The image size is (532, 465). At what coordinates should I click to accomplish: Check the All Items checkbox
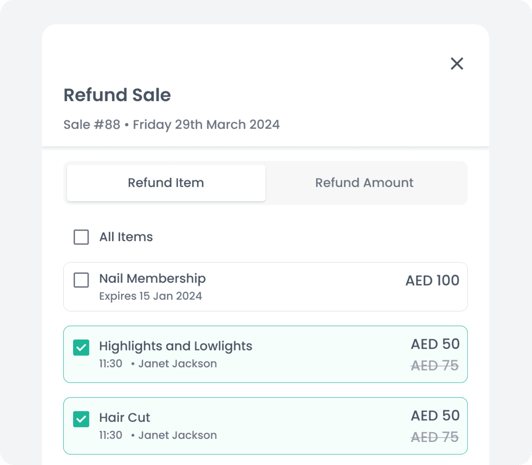[x=81, y=237]
